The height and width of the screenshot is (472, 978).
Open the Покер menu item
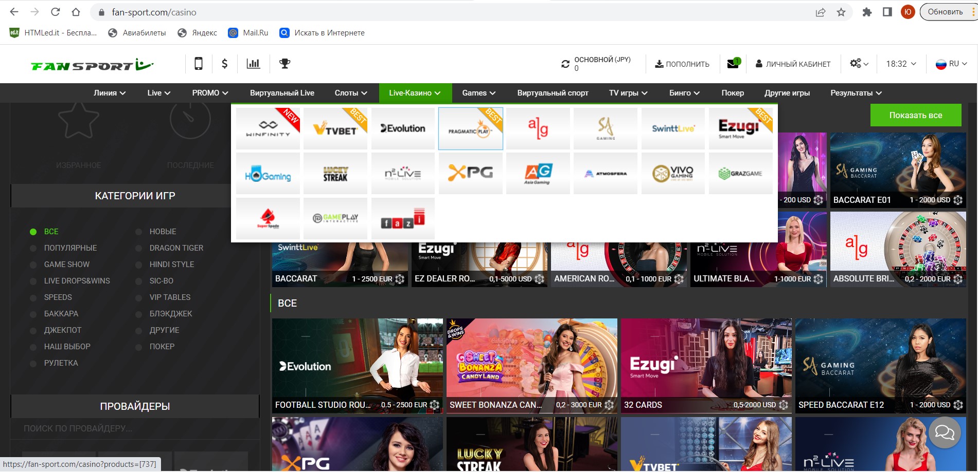(733, 93)
